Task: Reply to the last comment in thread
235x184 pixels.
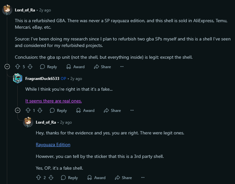Action: [x=69, y=178]
